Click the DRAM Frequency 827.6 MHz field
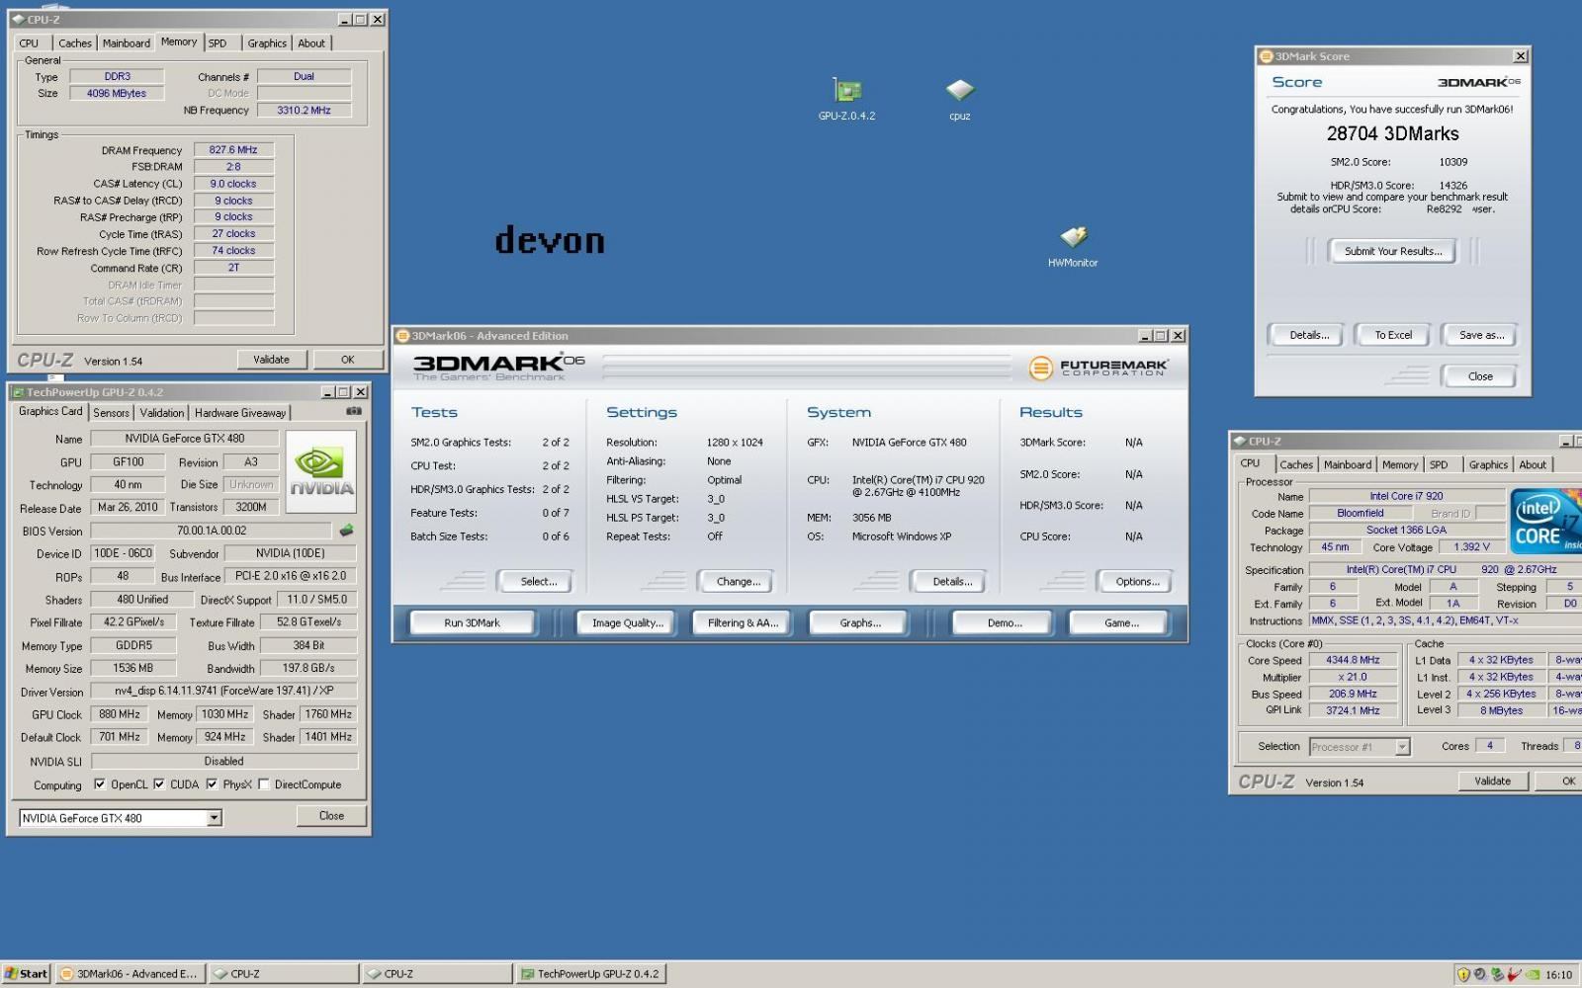1582x988 pixels. 233,150
